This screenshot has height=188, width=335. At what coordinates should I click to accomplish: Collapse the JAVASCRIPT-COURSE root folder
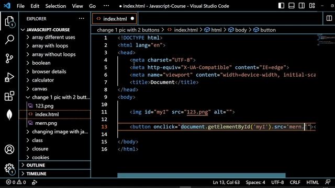pyautogui.click(x=48, y=30)
